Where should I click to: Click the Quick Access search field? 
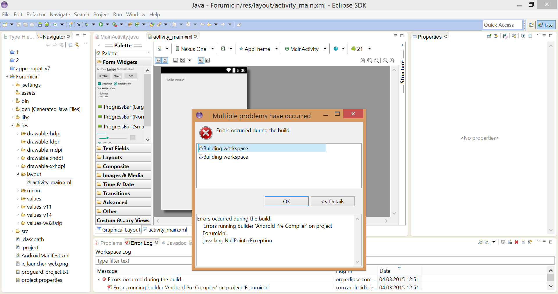[x=503, y=25]
